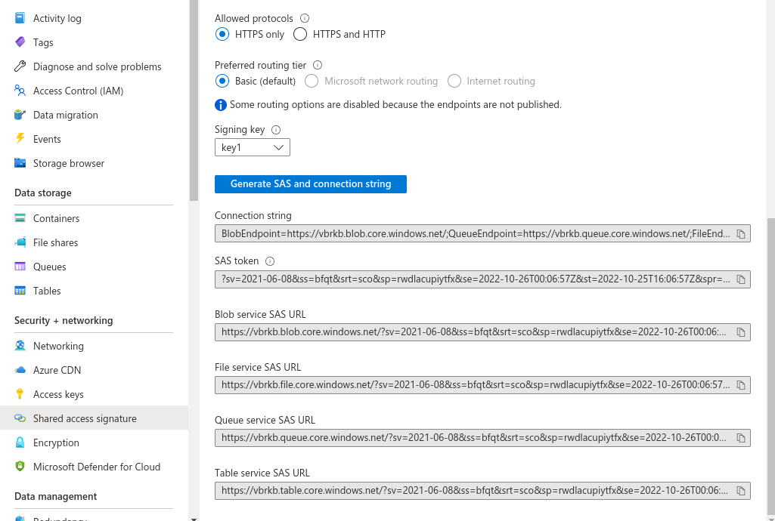The width and height of the screenshot is (775, 521).
Task: Copy the Table service SAS URL
Action: (741, 491)
